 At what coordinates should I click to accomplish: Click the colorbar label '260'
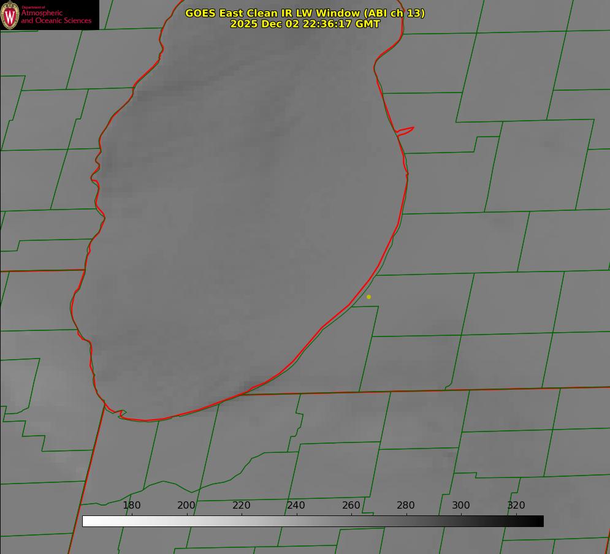pyautogui.click(x=351, y=505)
